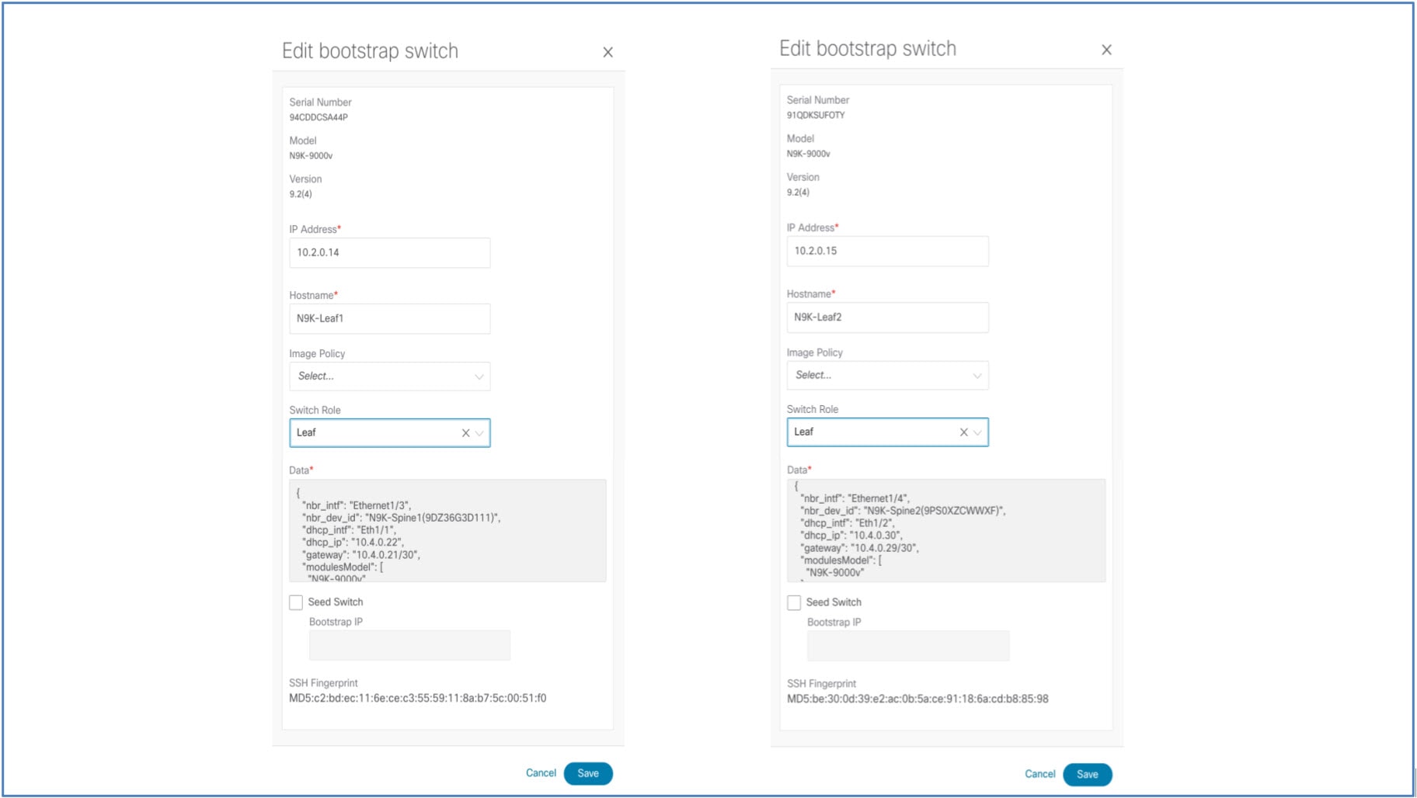
Task: Tick Seed Switch checkbox in N9K-Leaf1 dialog
Action: (x=296, y=602)
